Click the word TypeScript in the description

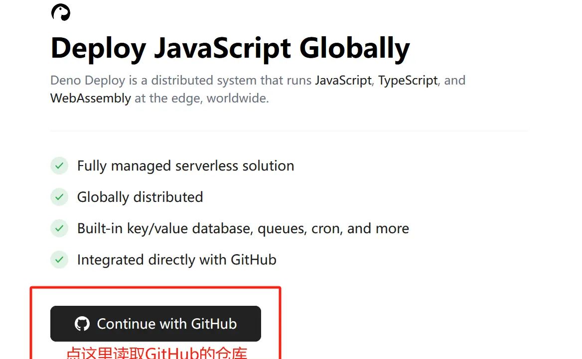[x=408, y=81]
